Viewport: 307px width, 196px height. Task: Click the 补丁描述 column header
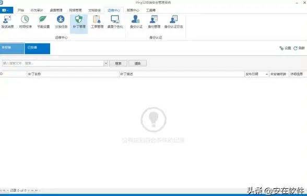pyautogui.click(x=182, y=74)
